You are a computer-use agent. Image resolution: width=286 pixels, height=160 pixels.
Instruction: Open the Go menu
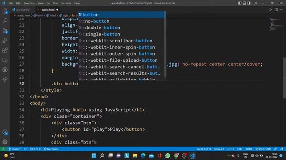point(48,3)
